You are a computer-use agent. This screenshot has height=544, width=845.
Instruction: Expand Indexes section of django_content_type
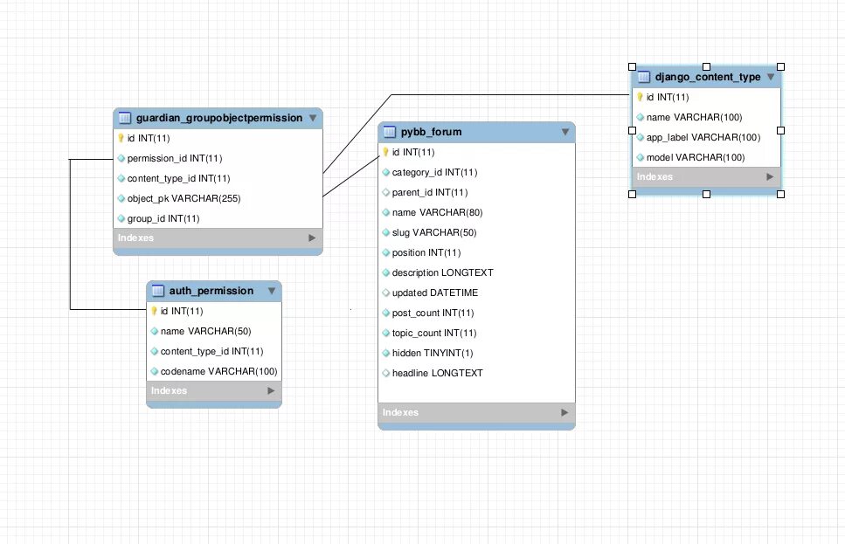pyautogui.click(x=770, y=176)
